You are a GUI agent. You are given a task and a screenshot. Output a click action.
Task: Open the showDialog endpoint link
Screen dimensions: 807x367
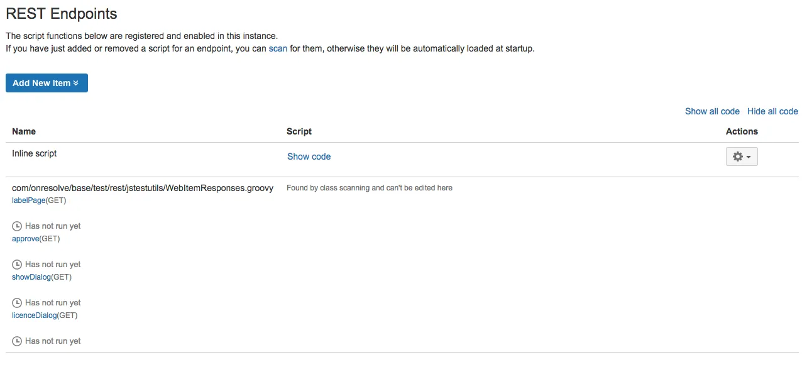(x=31, y=277)
